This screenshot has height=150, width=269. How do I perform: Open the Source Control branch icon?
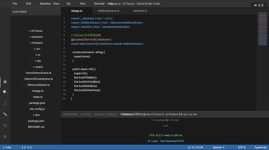(5, 103)
